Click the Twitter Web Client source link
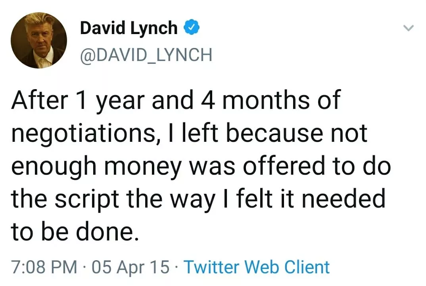 pos(257,267)
